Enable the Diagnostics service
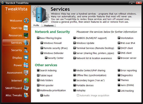This screenshot has width=143, height=104. pos(119,75)
